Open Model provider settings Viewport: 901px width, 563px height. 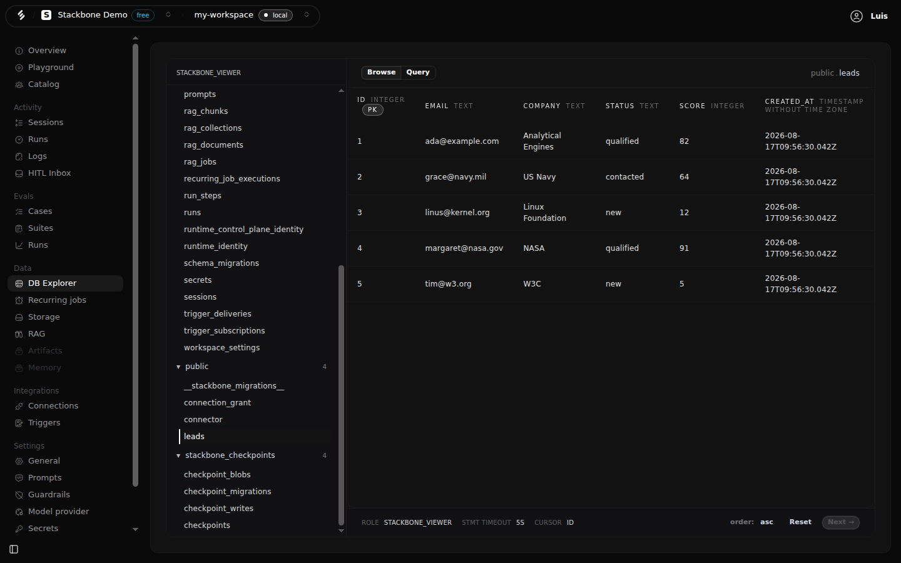65,512
